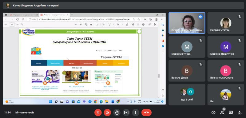This screenshot has width=246, height=118.
Task: Click Edge refresh button
Action: click(x=18, y=19)
